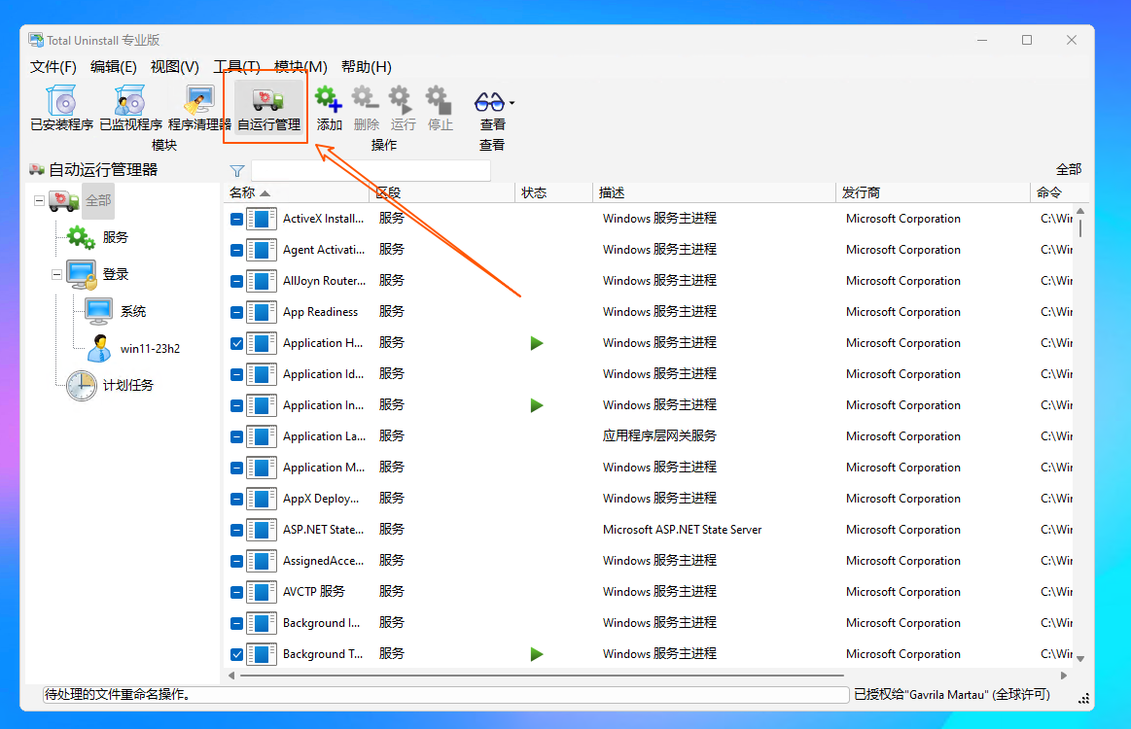Click service icon of AssignedAcce... row
1131x729 pixels.
261,561
